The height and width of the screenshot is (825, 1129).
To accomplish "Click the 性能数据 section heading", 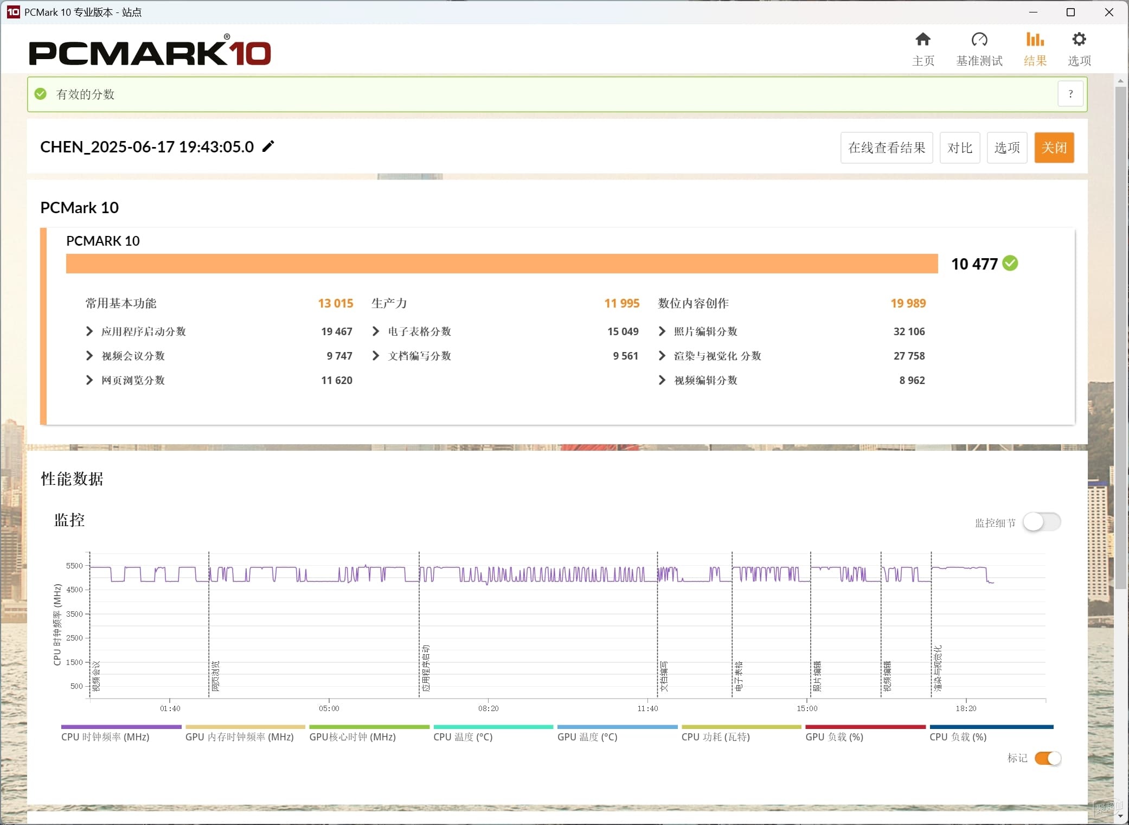I will pos(72,478).
